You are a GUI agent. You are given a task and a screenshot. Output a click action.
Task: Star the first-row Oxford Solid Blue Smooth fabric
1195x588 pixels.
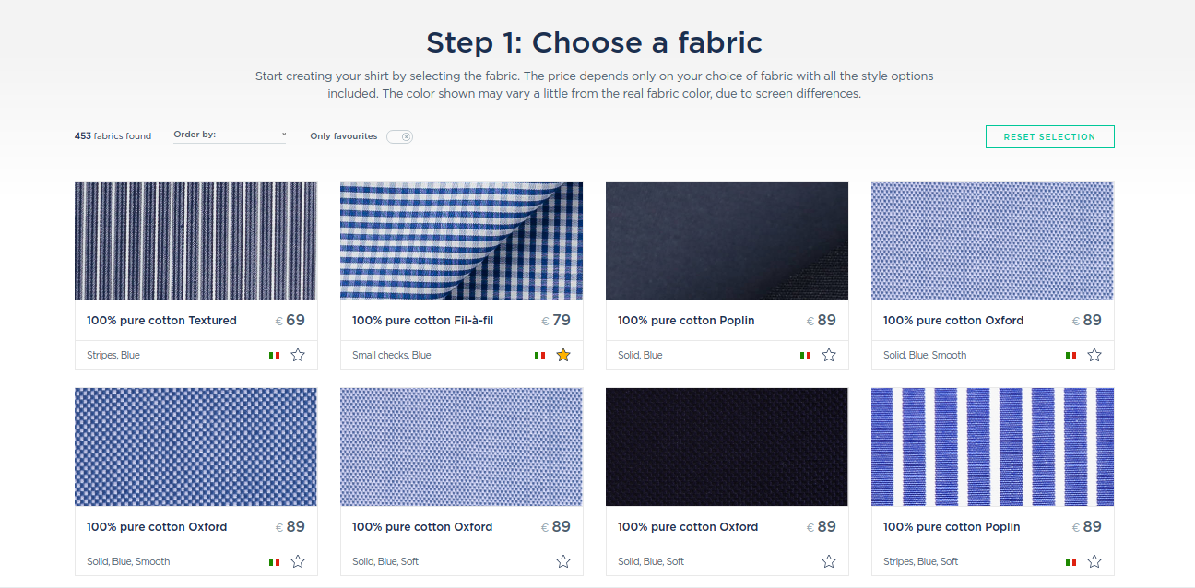tap(1094, 355)
